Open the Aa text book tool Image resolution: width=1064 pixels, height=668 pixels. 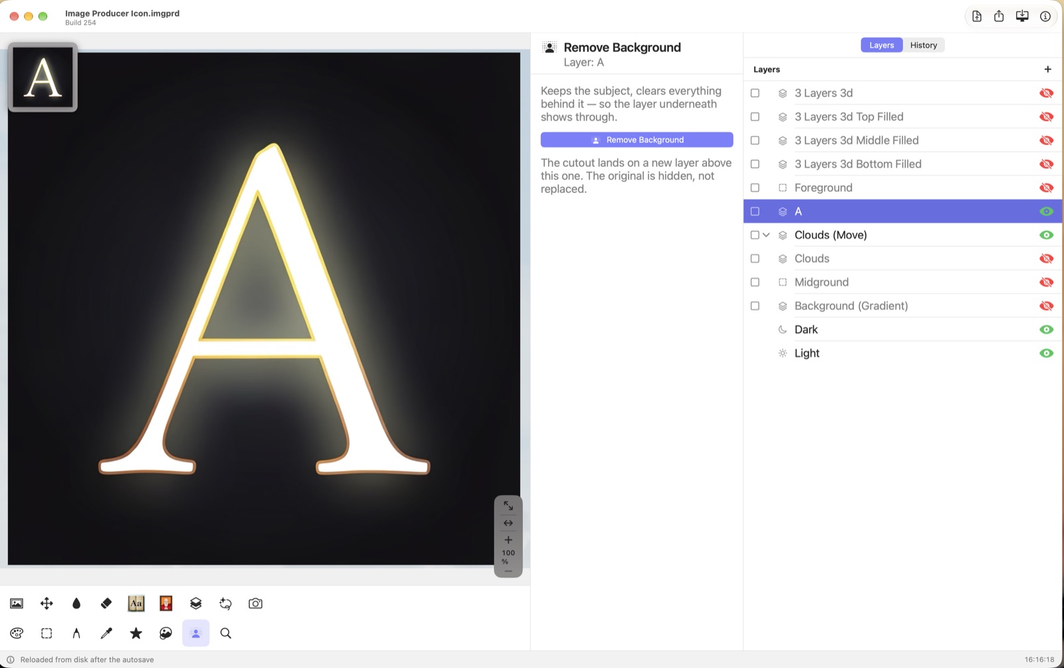click(136, 603)
